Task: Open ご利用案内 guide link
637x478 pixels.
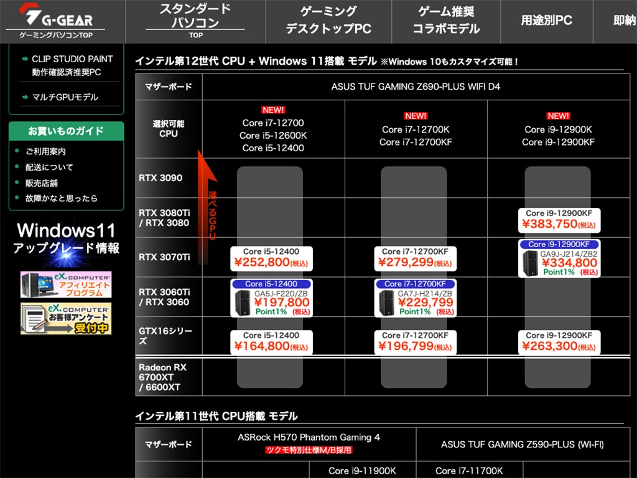Action: pos(45,152)
